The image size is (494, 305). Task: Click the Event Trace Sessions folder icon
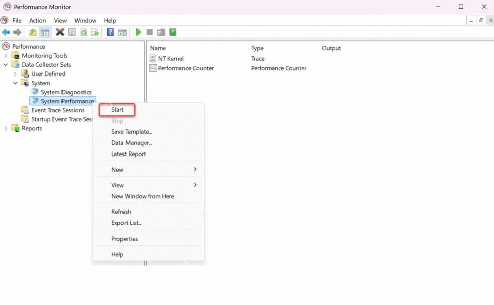pyautogui.click(x=25, y=110)
